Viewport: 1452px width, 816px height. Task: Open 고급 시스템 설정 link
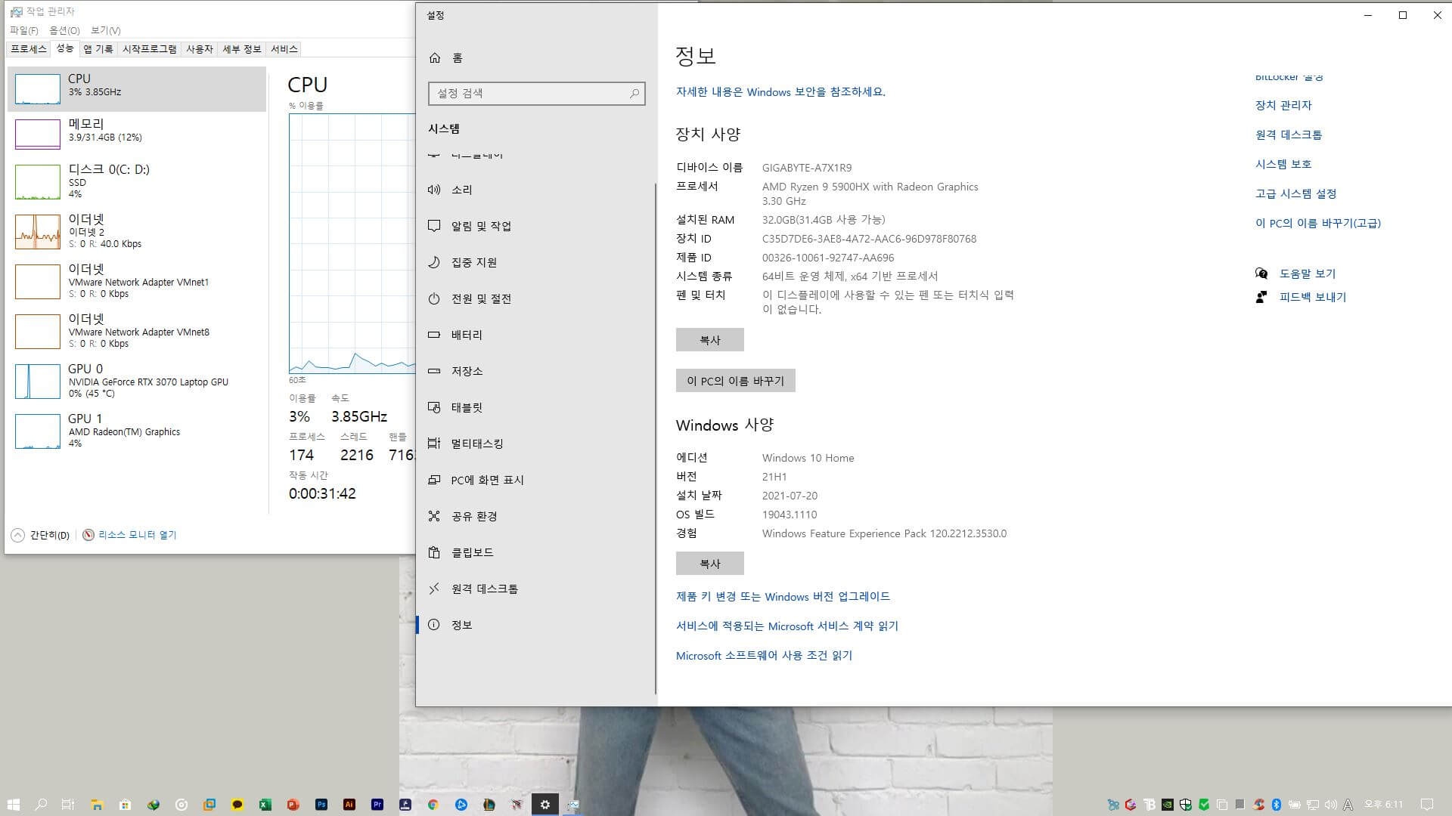(x=1296, y=193)
